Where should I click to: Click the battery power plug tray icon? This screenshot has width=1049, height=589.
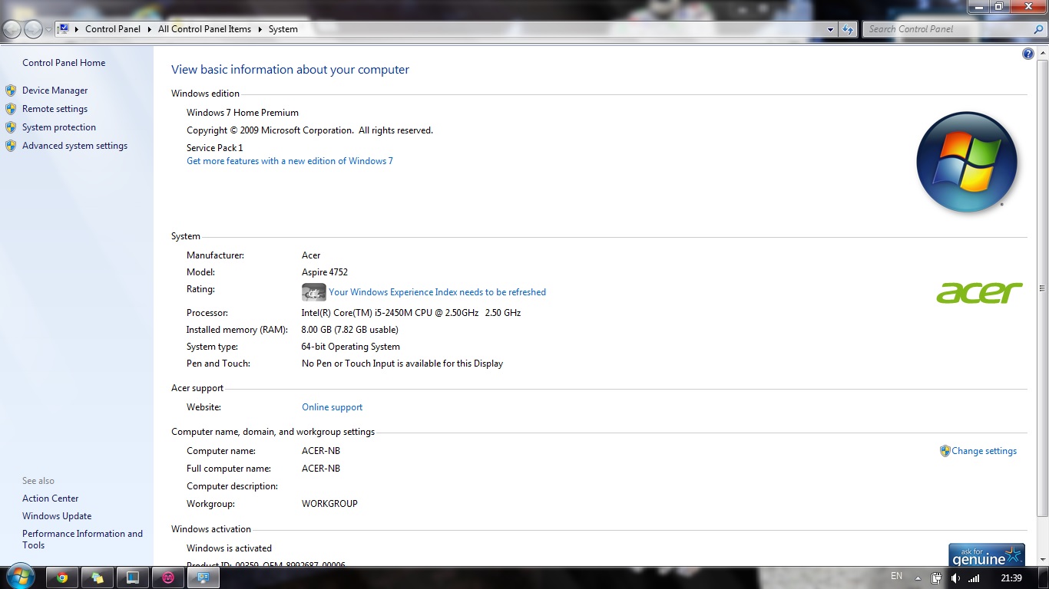click(937, 578)
